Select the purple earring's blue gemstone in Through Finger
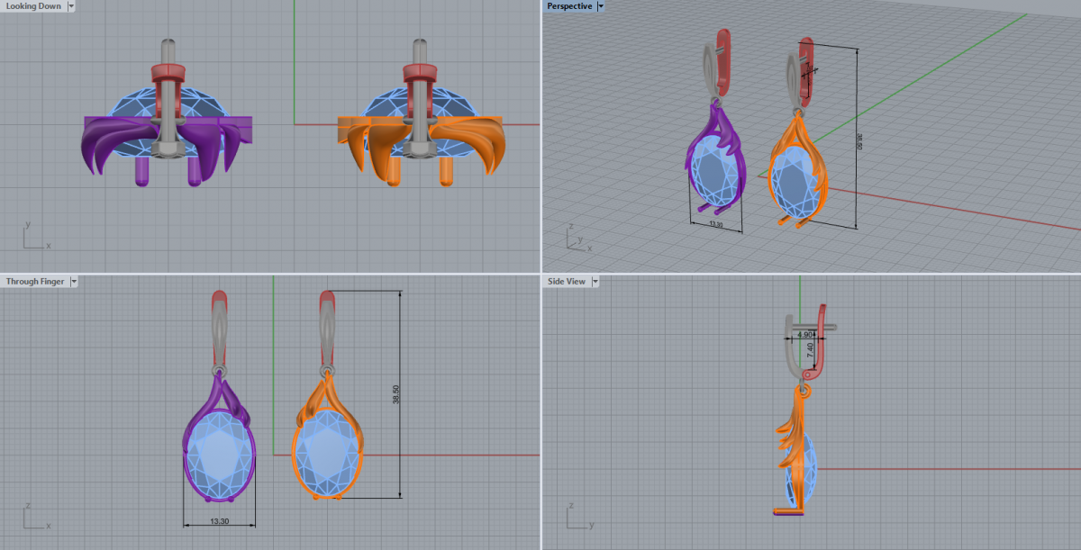This screenshot has width=1081, height=550. tap(219, 454)
